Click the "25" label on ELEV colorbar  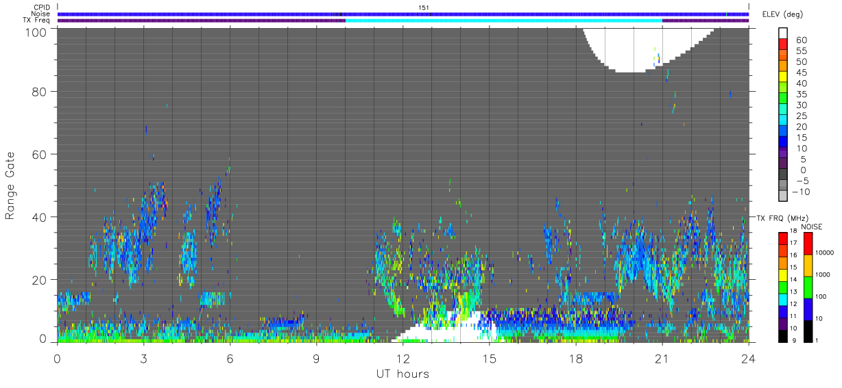tap(800, 116)
